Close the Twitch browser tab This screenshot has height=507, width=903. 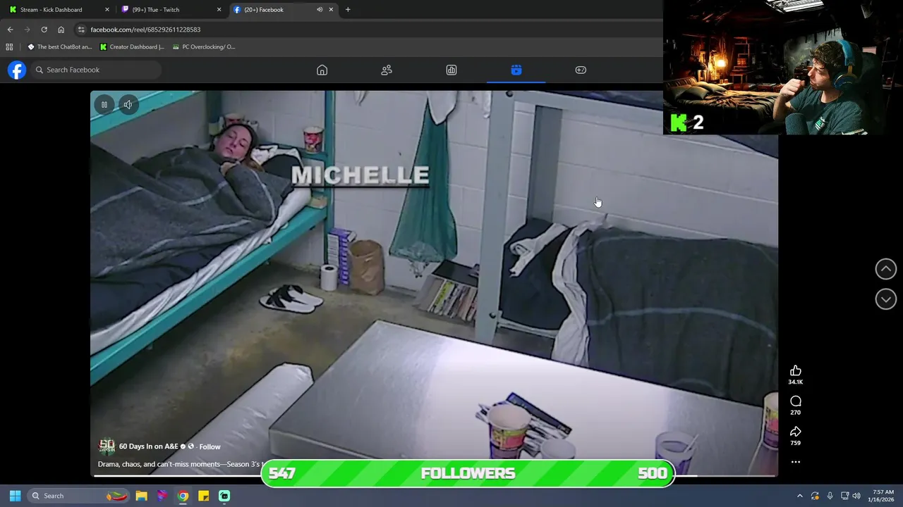[x=219, y=10]
